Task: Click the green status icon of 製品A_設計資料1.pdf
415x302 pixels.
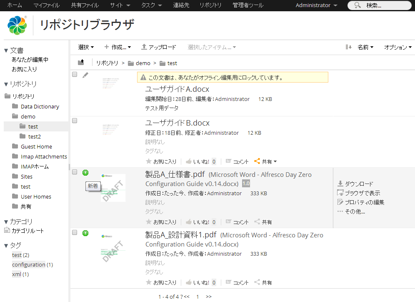Action: [85, 233]
